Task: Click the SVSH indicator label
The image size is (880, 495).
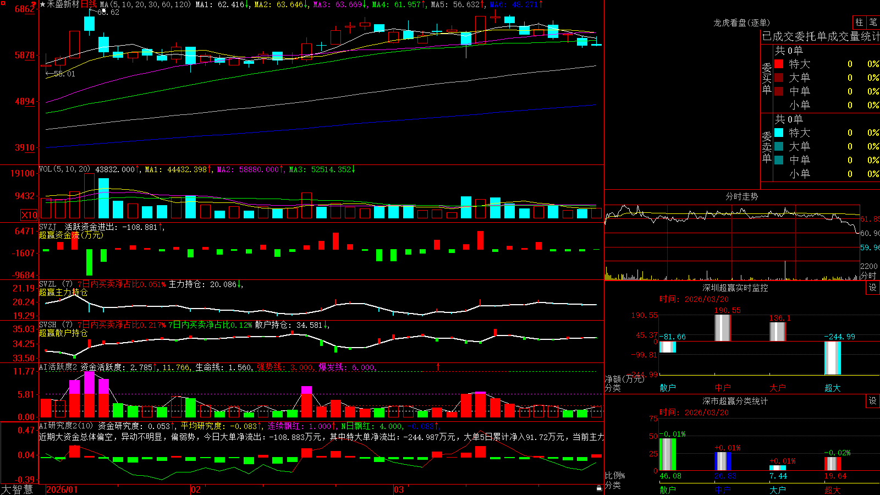Action: point(47,325)
